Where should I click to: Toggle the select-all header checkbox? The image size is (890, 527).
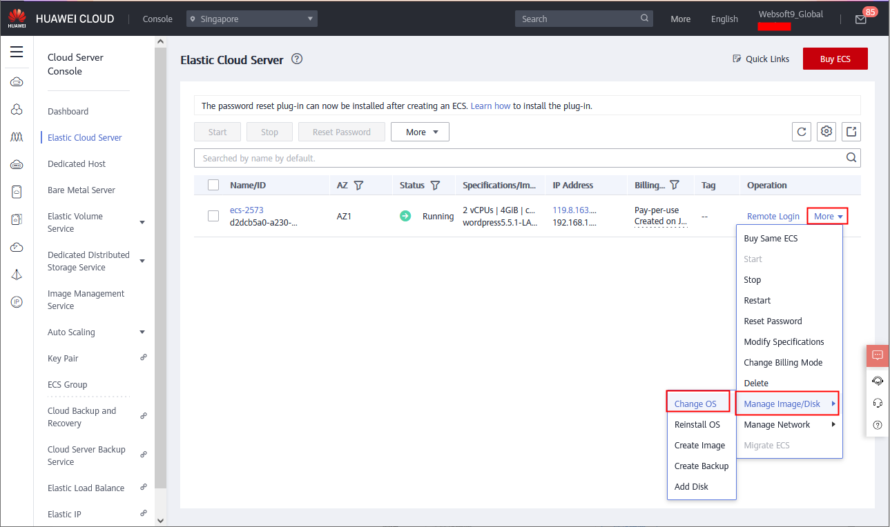coord(213,185)
